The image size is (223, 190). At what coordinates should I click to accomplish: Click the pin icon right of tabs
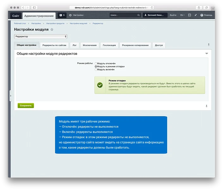click(209, 45)
